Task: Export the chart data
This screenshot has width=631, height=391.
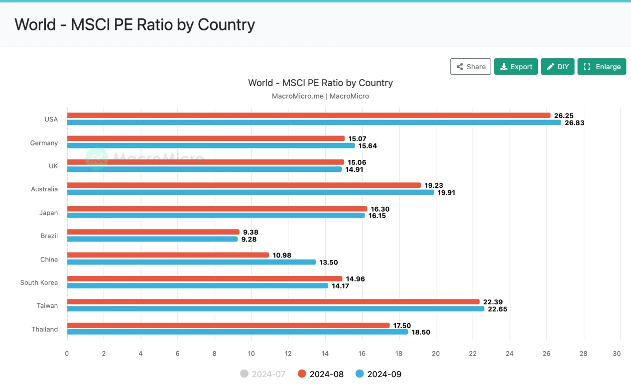Action: 516,67
